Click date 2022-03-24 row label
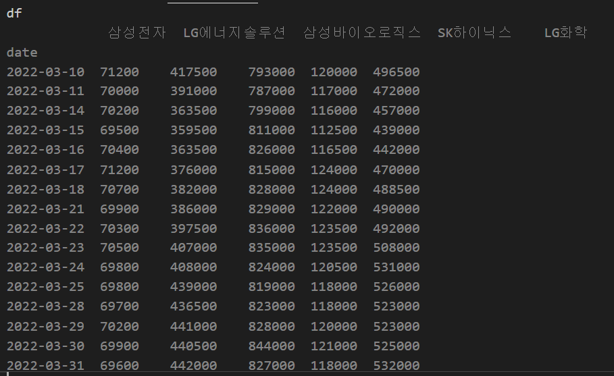The image size is (614, 376). click(x=45, y=267)
